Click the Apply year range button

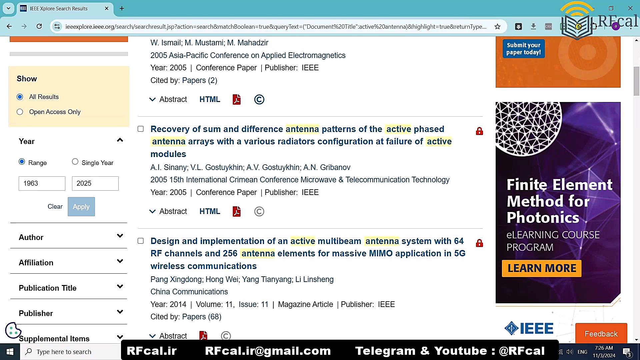click(x=81, y=207)
